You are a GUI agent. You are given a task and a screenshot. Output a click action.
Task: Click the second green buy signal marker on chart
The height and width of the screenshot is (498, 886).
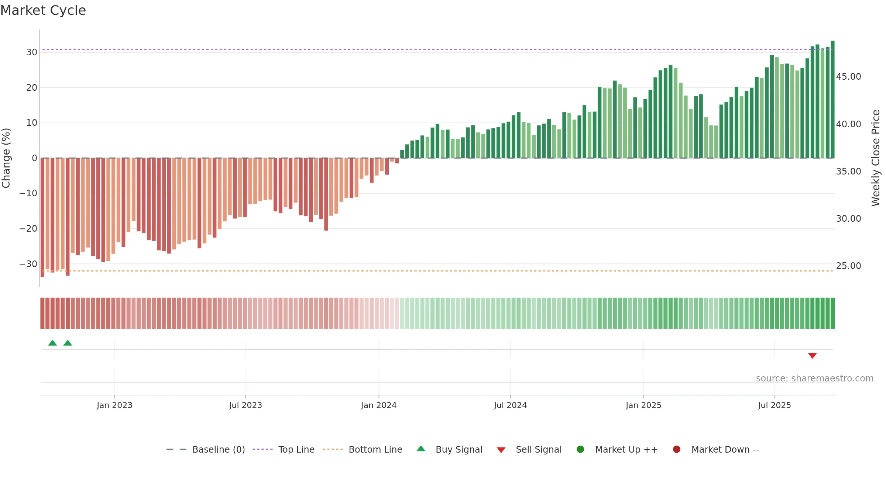coord(68,343)
